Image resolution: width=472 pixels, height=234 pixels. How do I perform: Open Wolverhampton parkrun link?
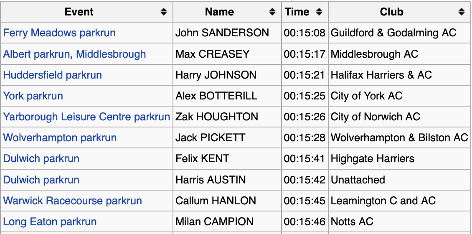tap(60, 137)
